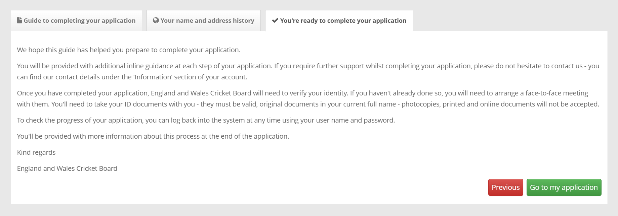
Task: Click the checkmark icon on the ready tab
Action: pyautogui.click(x=275, y=20)
